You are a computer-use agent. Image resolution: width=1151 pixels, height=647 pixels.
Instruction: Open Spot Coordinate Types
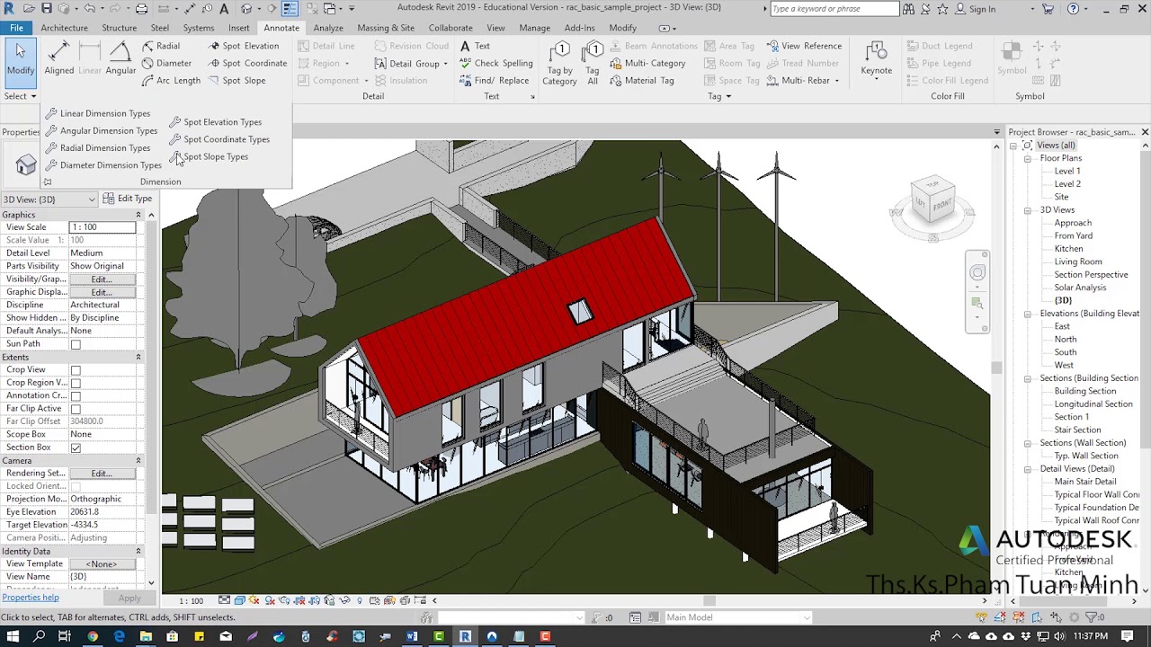(x=219, y=139)
